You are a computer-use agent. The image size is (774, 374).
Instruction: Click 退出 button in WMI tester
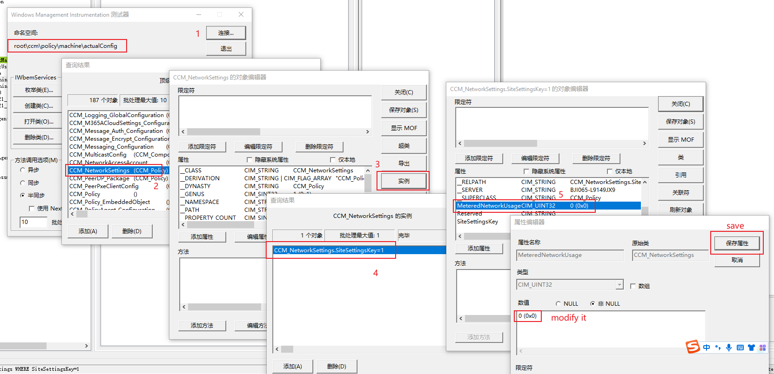click(x=226, y=49)
